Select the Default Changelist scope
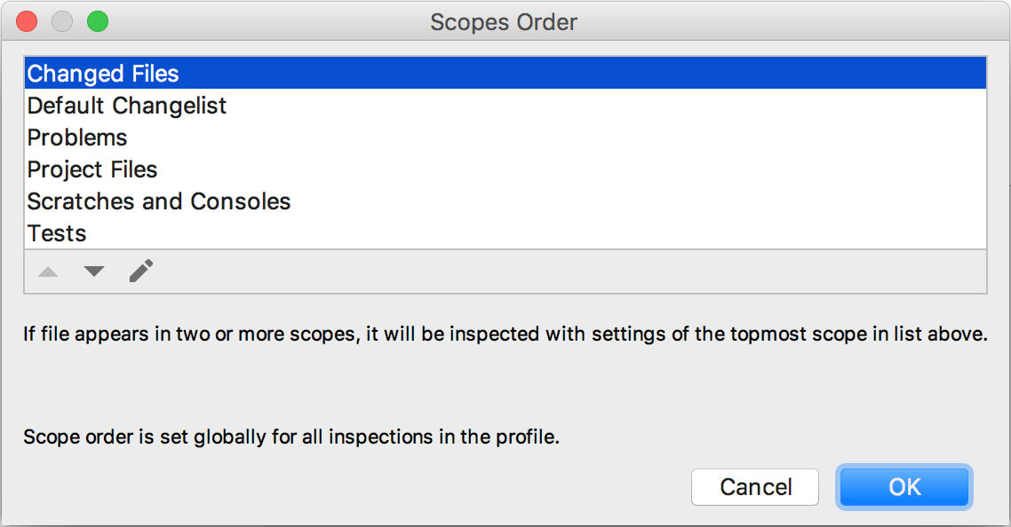 pos(505,105)
